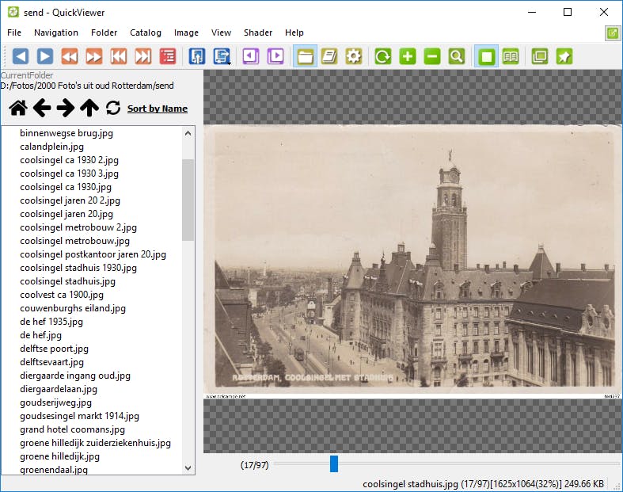Click the page position slider handle
This screenshot has height=492, width=623.
334,464
